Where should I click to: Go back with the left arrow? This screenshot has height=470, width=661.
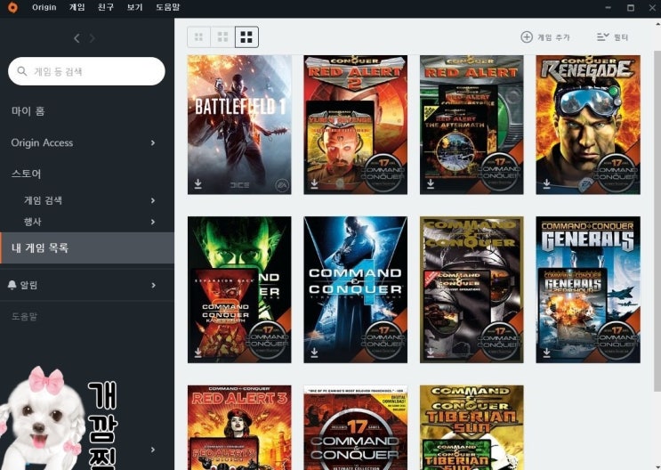point(77,38)
